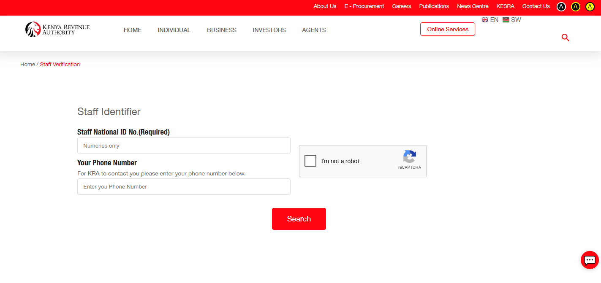Focus the phone number input field
The image size is (601, 283).
point(184,186)
